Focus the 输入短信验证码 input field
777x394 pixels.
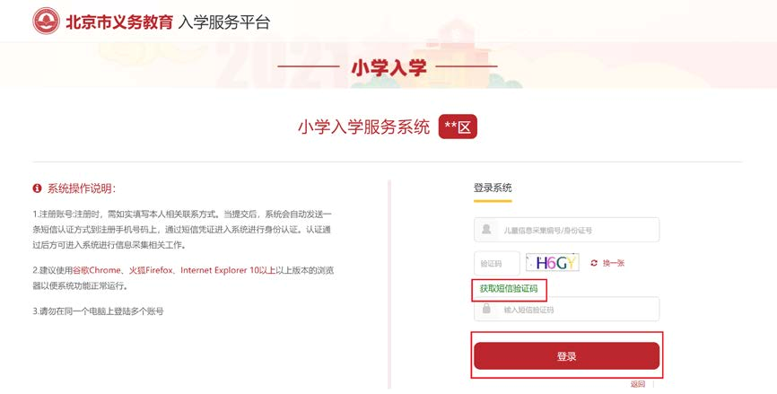pos(579,309)
